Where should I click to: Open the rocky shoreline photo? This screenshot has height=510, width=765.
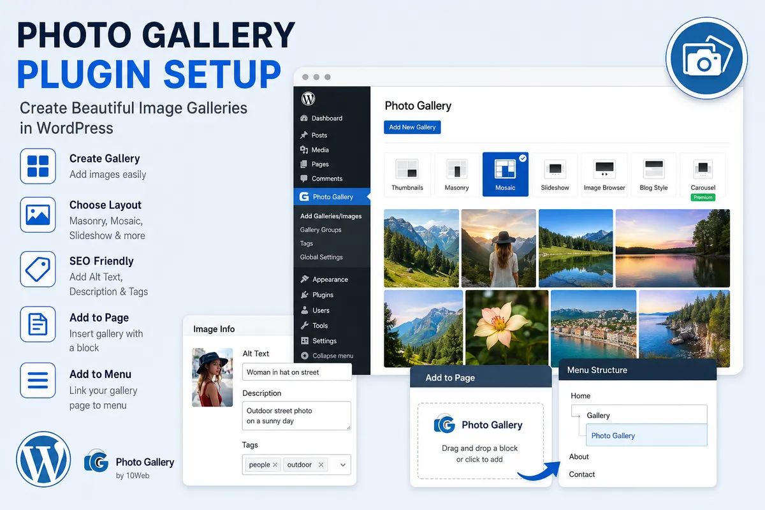pos(684,328)
